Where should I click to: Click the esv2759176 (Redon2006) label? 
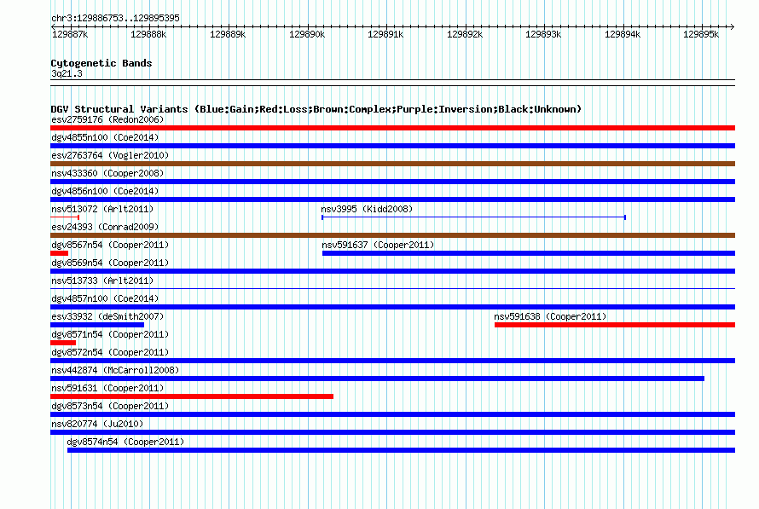point(107,119)
